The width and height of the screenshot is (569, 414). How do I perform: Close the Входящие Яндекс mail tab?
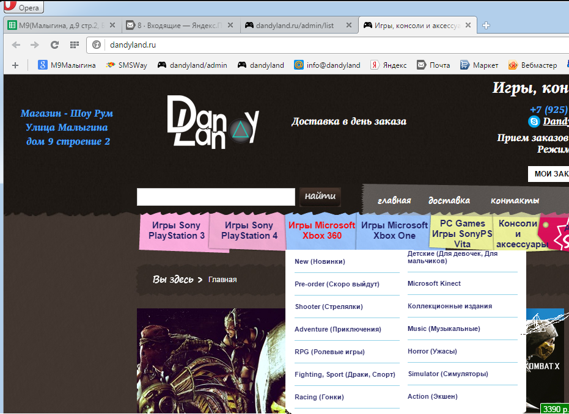(x=230, y=26)
